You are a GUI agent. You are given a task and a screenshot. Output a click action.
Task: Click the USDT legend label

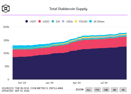[33, 21]
